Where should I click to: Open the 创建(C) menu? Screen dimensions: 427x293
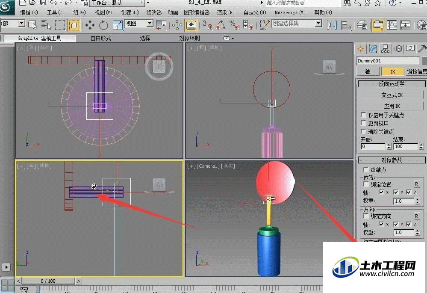[x=130, y=12]
